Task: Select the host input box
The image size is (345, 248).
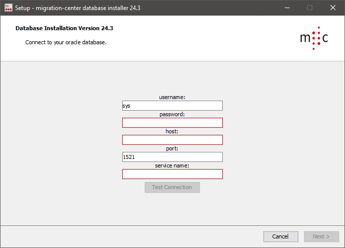Action: click(172, 140)
